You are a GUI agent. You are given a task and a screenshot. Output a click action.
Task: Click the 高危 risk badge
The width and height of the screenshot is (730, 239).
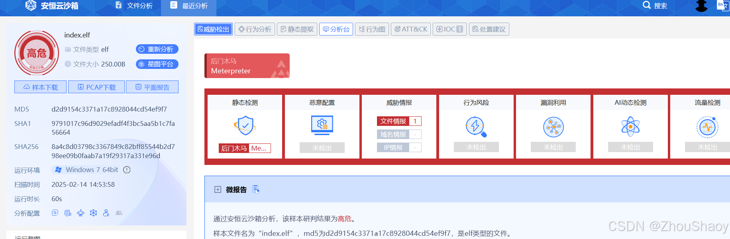pyautogui.click(x=37, y=53)
